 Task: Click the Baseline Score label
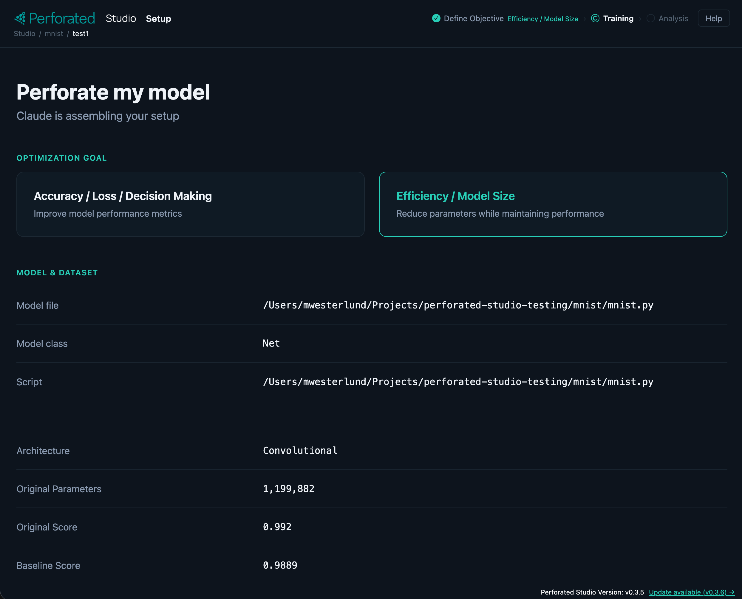(48, 566)
